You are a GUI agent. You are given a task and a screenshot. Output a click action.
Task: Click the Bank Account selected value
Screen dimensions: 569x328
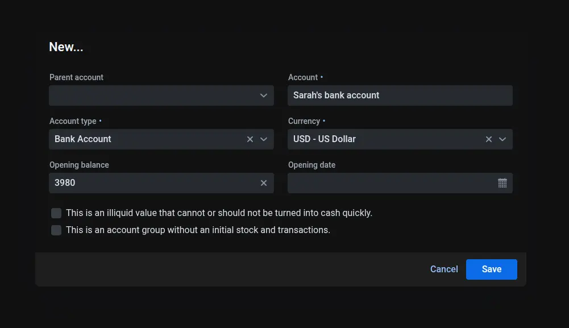point(83,139)
